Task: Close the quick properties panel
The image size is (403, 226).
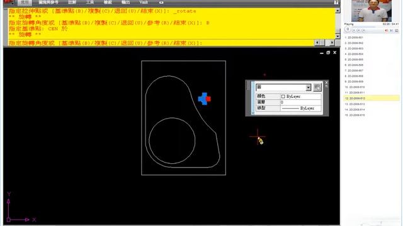Action: pyautogui.click(x=326, y=82)
